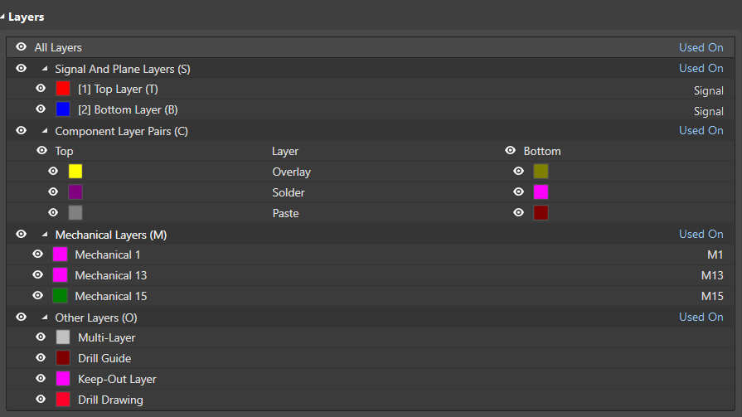742x417 pixels.
Task: Hide all layers using the All Layers eye
Action: pos(22,47)
